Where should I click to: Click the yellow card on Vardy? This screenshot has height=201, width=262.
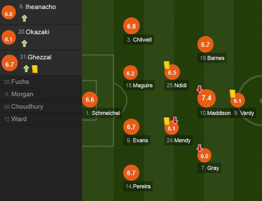[x=233, y=94]
